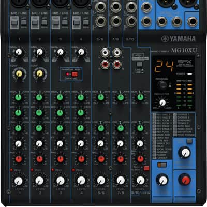Click the red BAL knob on channel 5/6

[101, 159]
